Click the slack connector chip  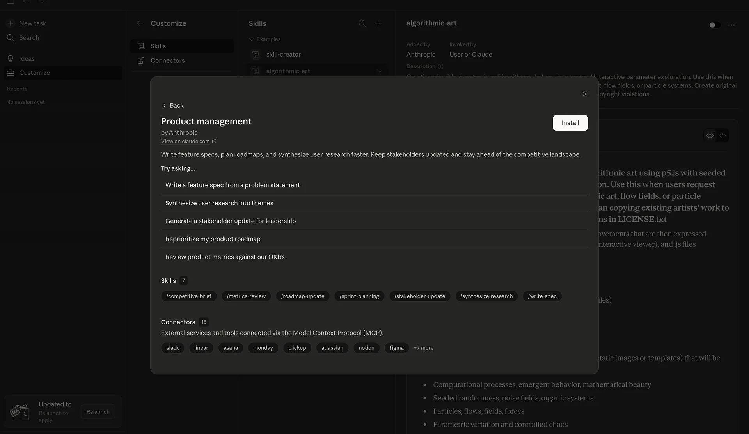pos(172,348)
